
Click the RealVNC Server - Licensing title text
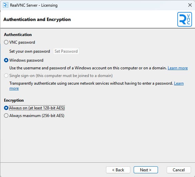(x=34, y=5)
